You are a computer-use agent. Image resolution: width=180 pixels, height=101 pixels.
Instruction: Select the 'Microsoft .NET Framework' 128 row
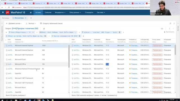click(36, 55)
